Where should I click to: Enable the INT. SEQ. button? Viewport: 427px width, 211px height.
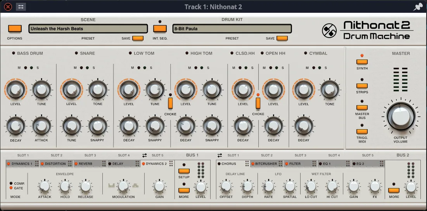pos(160,29)
